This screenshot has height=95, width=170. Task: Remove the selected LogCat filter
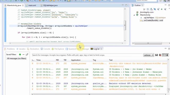[23, 55]
